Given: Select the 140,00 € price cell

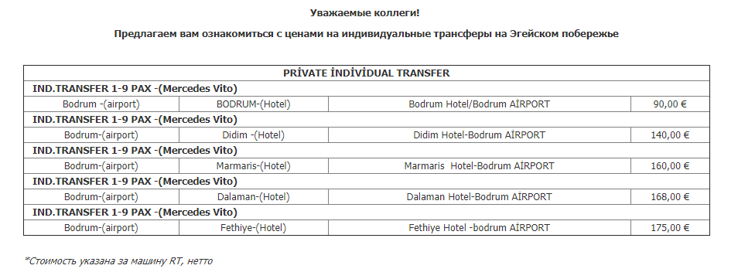Looking at the screenshot, I should [670, 135].
